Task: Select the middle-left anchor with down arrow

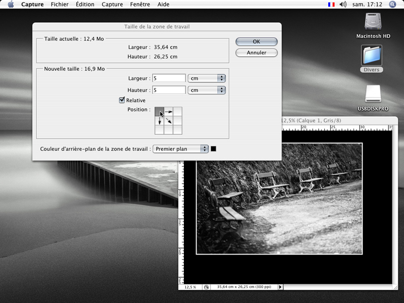Action: (x=159, y=121)
